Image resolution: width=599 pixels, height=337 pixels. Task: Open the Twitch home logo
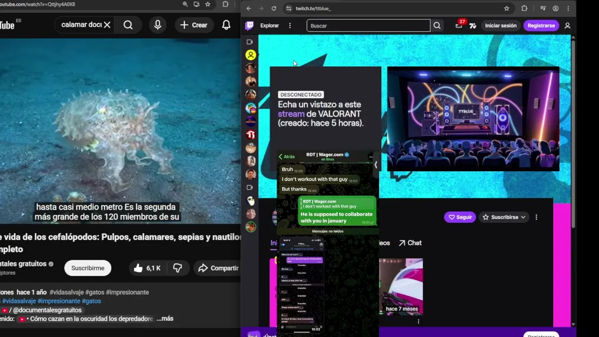249,26
